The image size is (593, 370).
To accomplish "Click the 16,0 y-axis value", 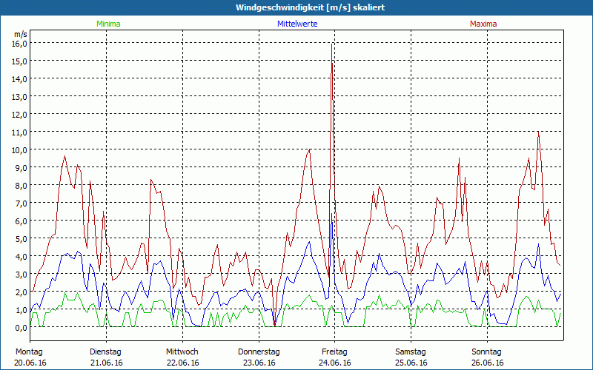I will [20, 43].
